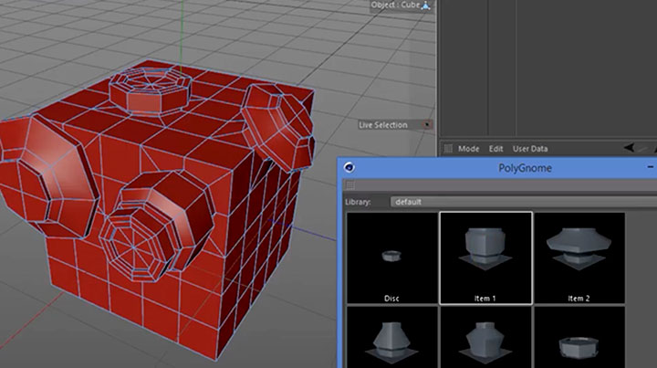Click the Live Selection label in viewport
Screen dimensions: 657x368
[383, 125]
